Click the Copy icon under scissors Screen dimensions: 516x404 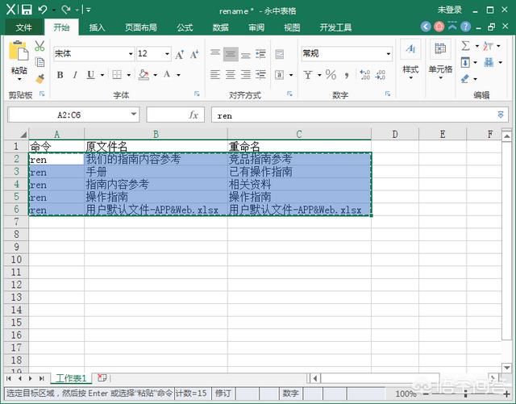[x=40, y=62]
